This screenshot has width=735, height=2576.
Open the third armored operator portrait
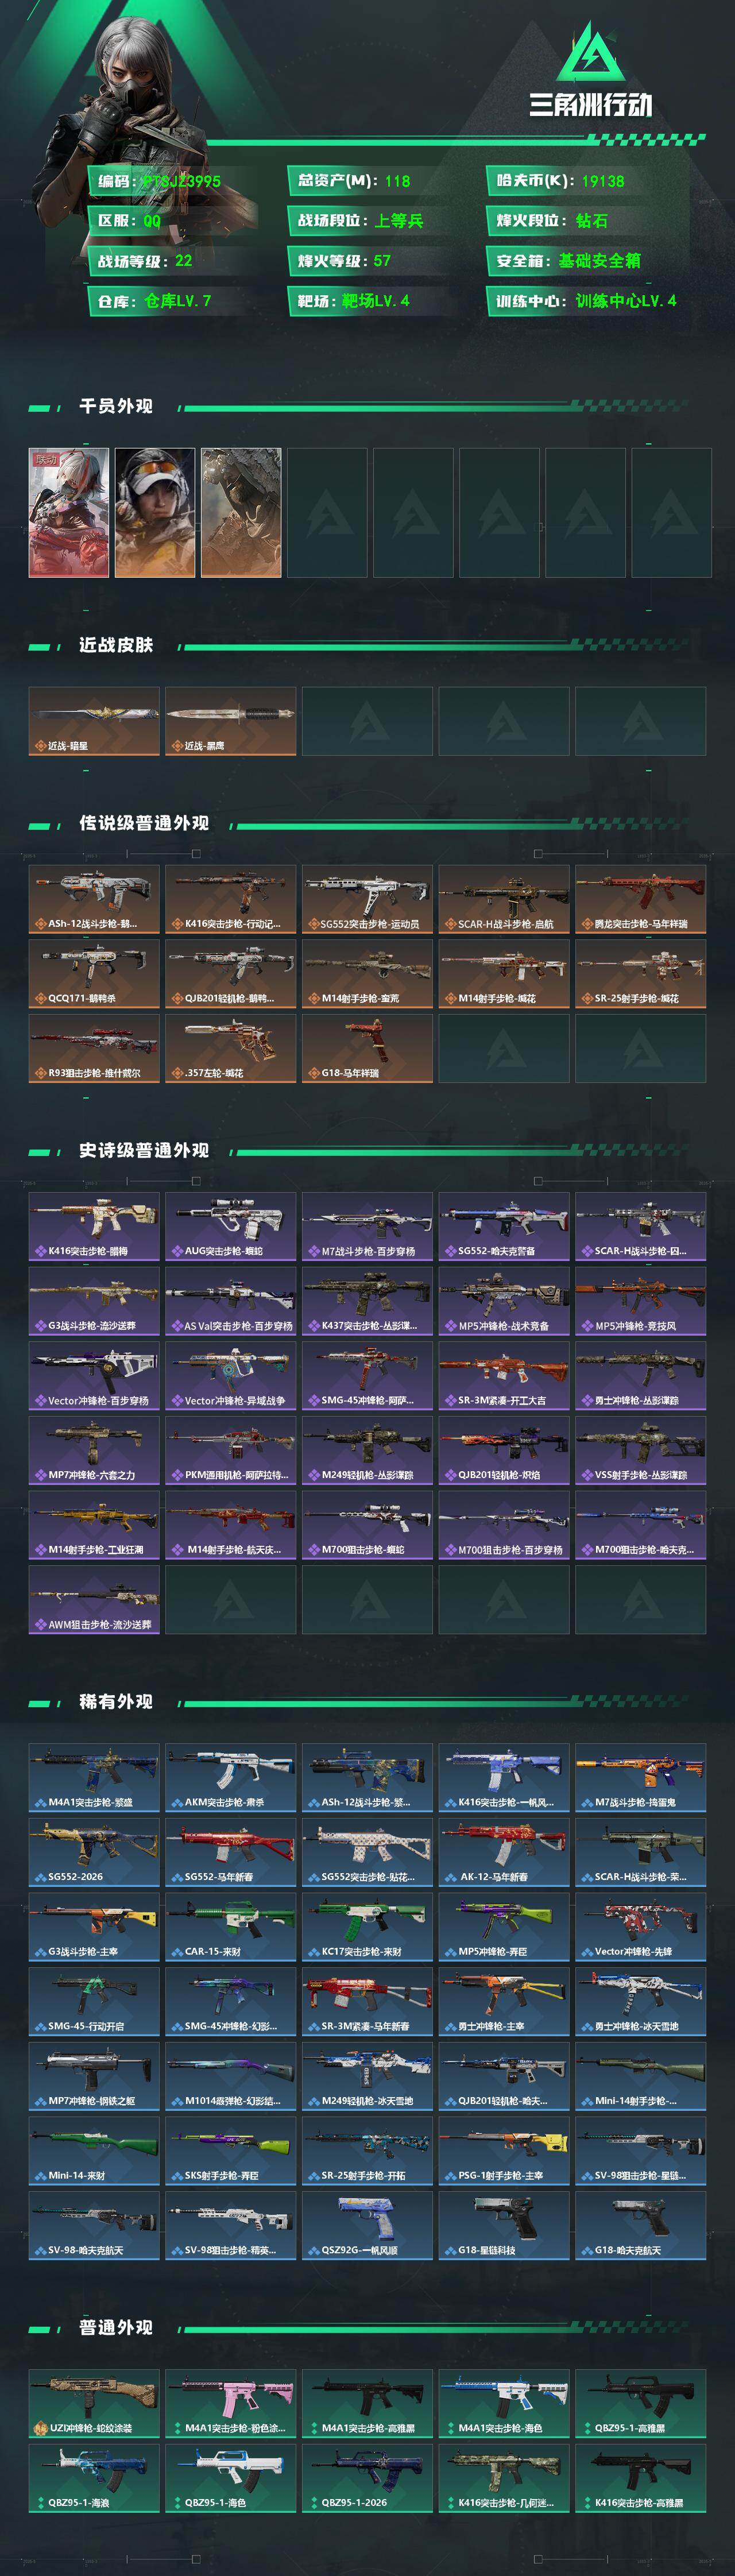click(241, 513)
